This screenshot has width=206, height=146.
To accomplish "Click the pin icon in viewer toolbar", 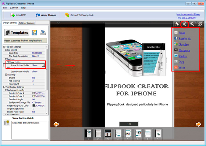I will 177,24.
